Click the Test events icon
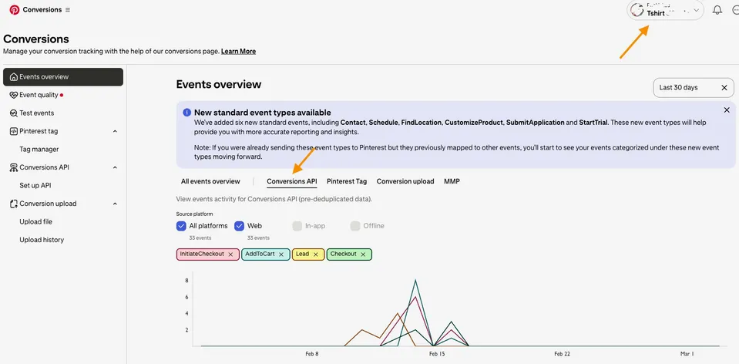This screenshot has height=364, width=739. point(14,113)
